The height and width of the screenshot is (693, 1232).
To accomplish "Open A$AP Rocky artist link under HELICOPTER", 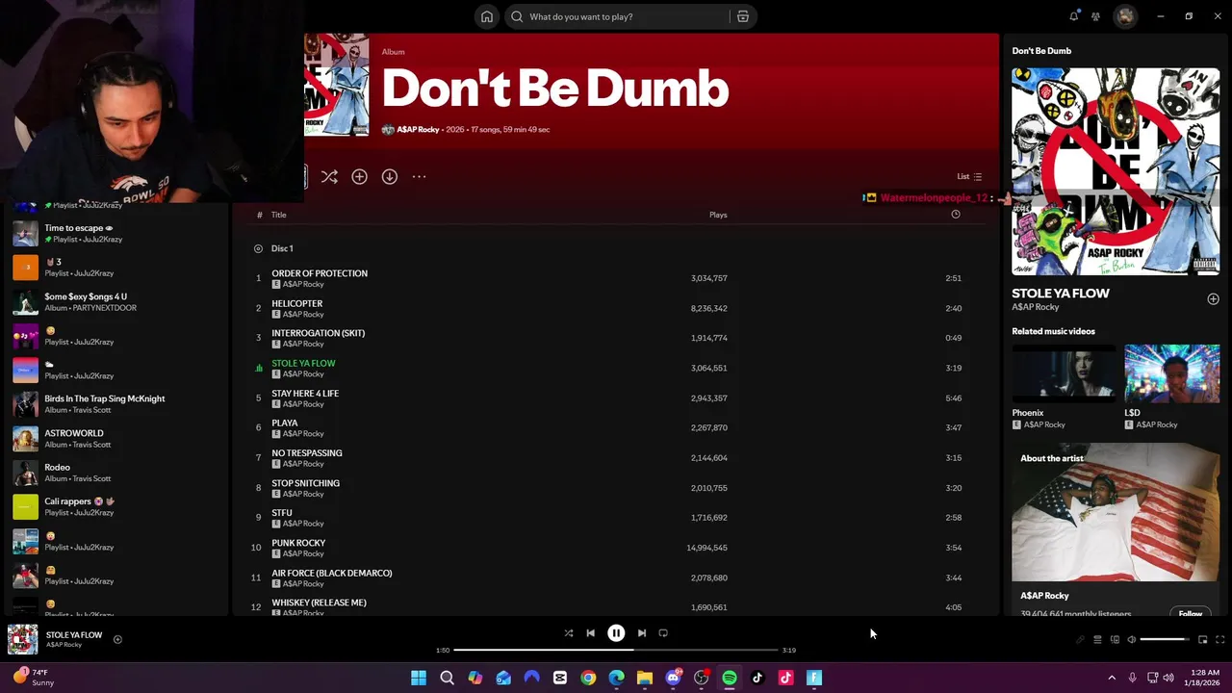I will [x=303, y=314].
